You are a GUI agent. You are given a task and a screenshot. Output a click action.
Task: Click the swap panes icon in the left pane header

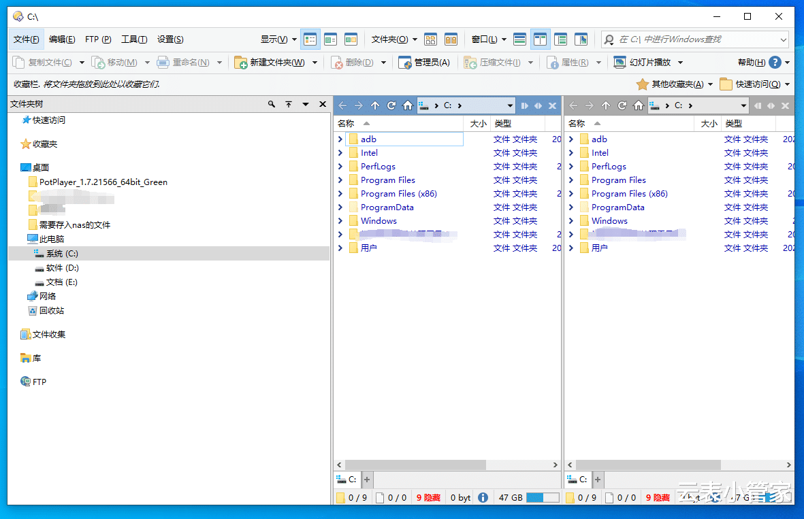[538, 105]
